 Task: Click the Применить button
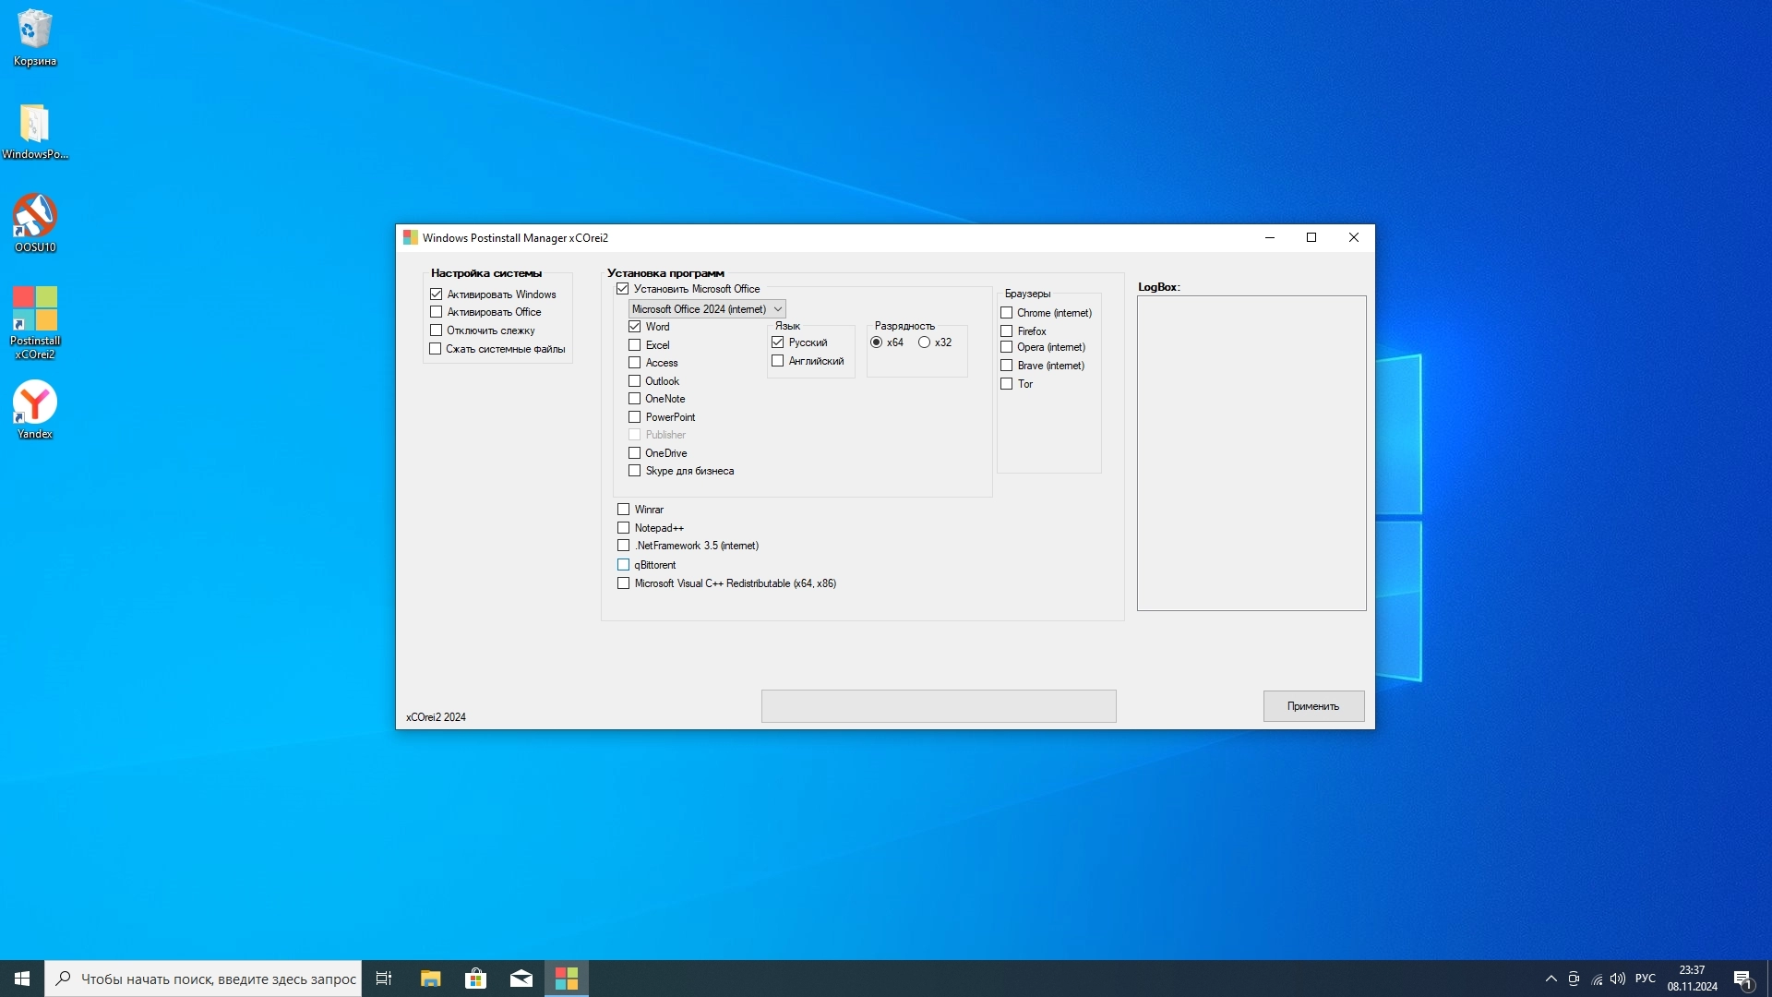(x=1312, y=706)
